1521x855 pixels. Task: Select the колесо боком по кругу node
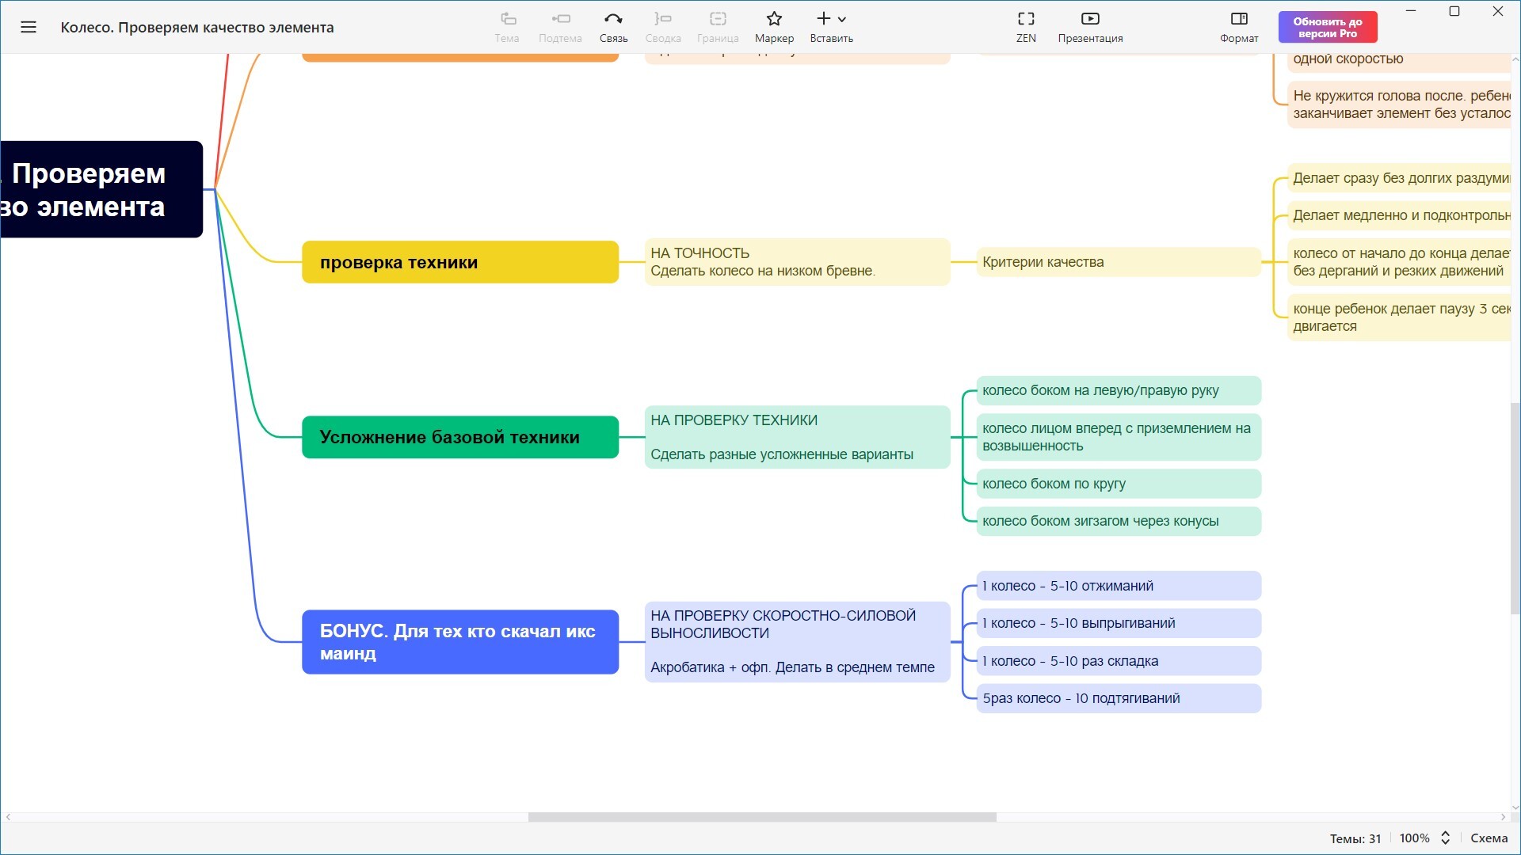1118,484
